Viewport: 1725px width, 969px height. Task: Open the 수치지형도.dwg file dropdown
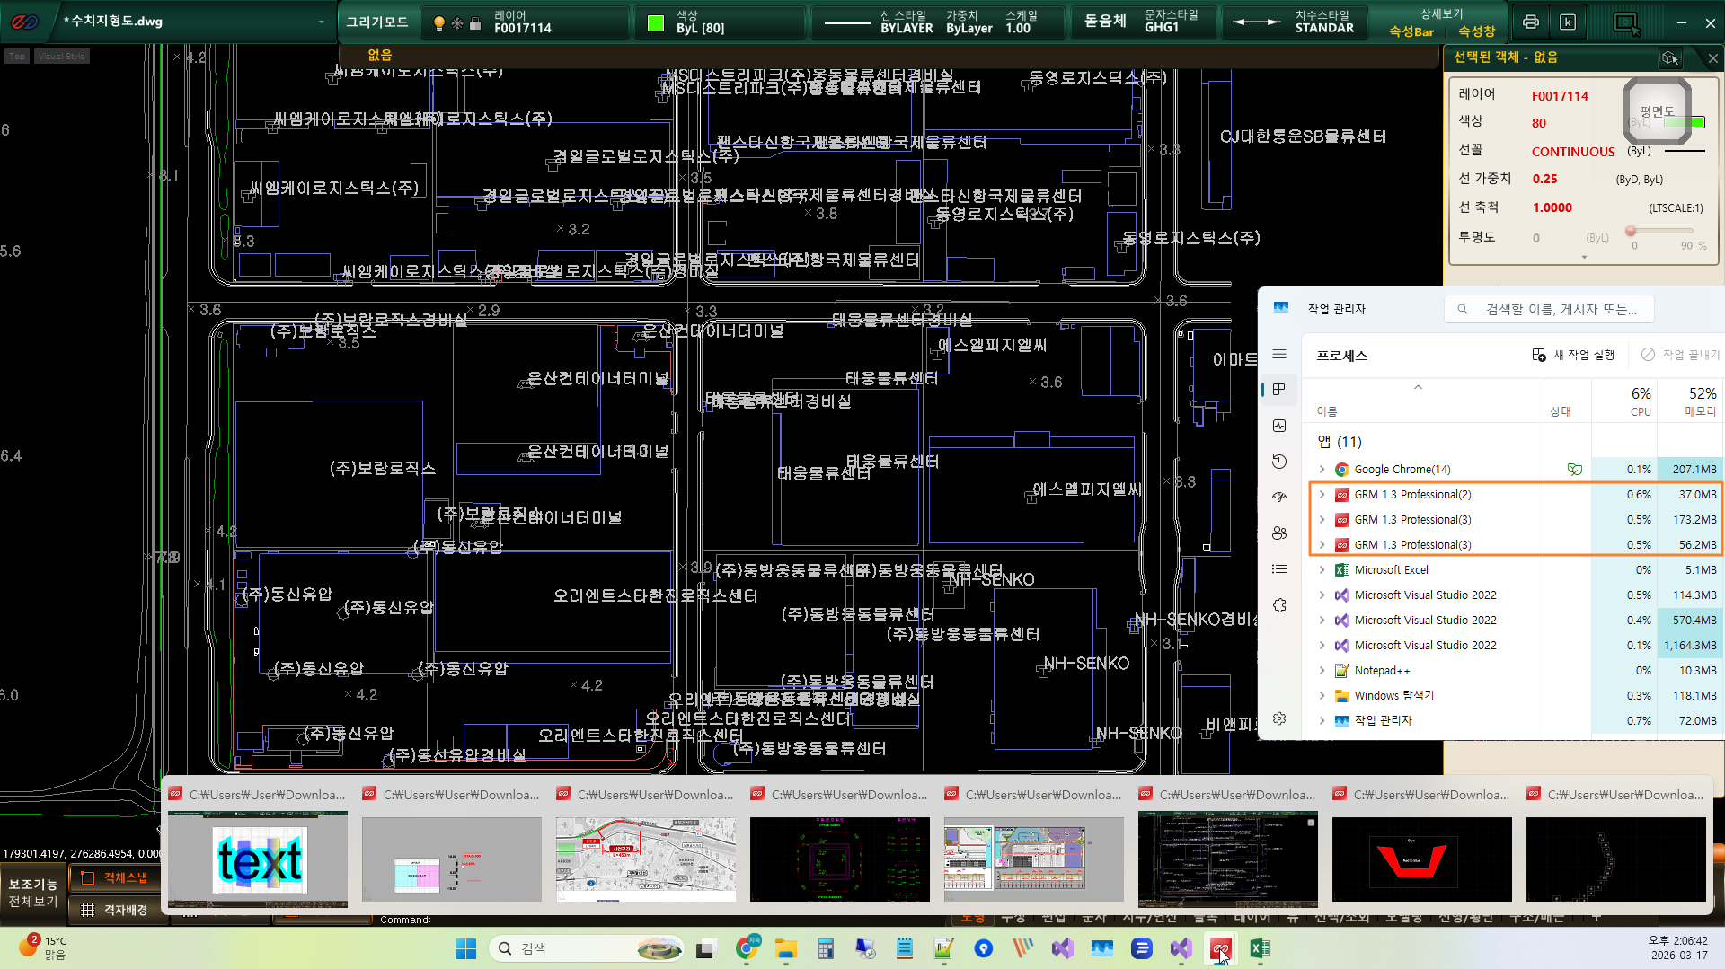pyautogui.click(x=321, y=22)
